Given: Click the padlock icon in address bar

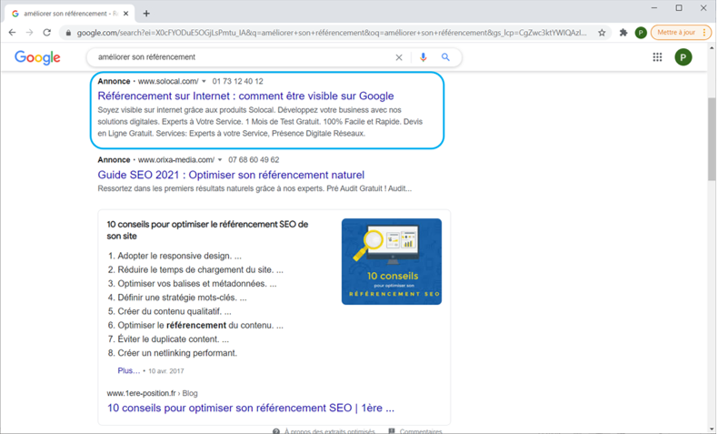Looking at the screenshot, I should click(x=68, y=33).
